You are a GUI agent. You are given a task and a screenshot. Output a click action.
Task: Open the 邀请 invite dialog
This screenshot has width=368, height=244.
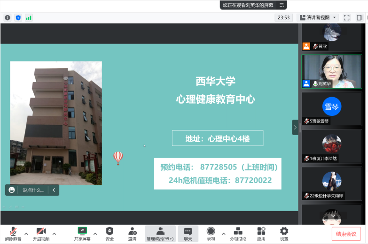(x=132, y=234)
